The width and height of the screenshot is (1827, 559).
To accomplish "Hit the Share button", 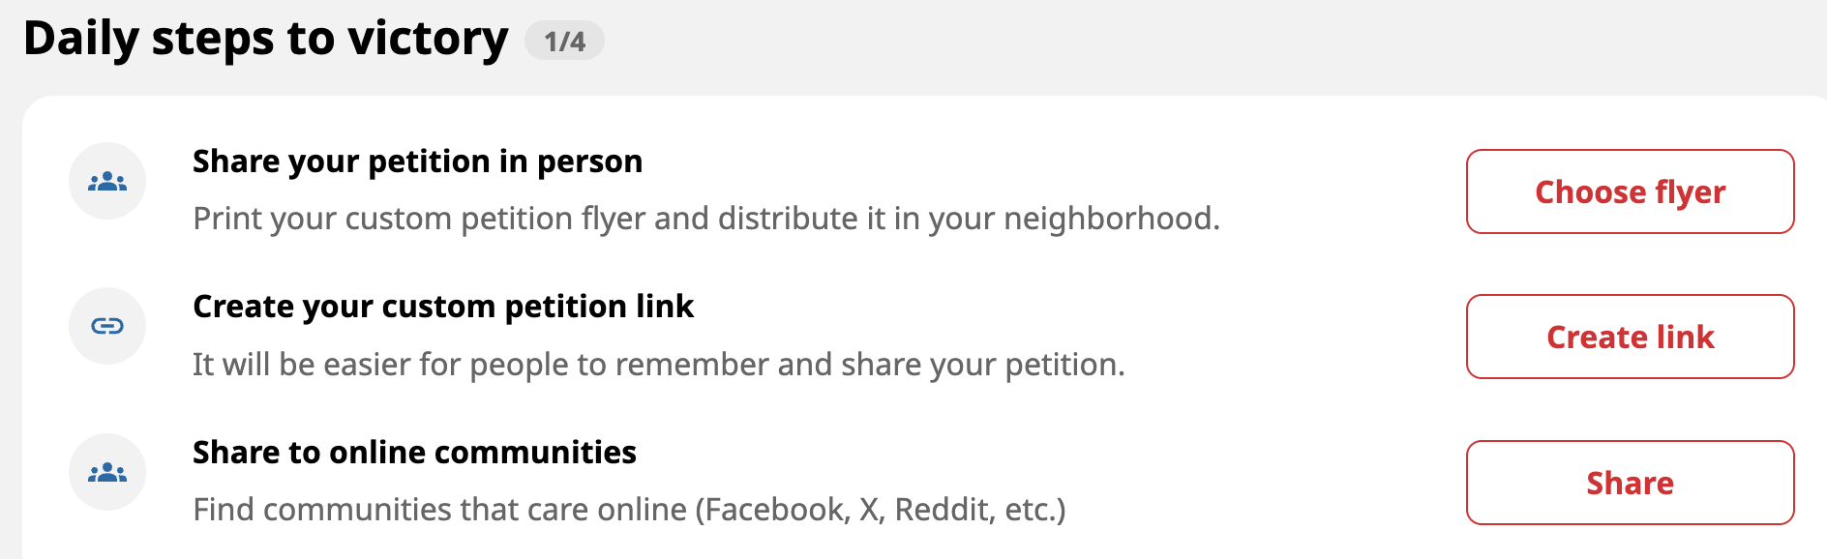I will tap(1631, 483).
